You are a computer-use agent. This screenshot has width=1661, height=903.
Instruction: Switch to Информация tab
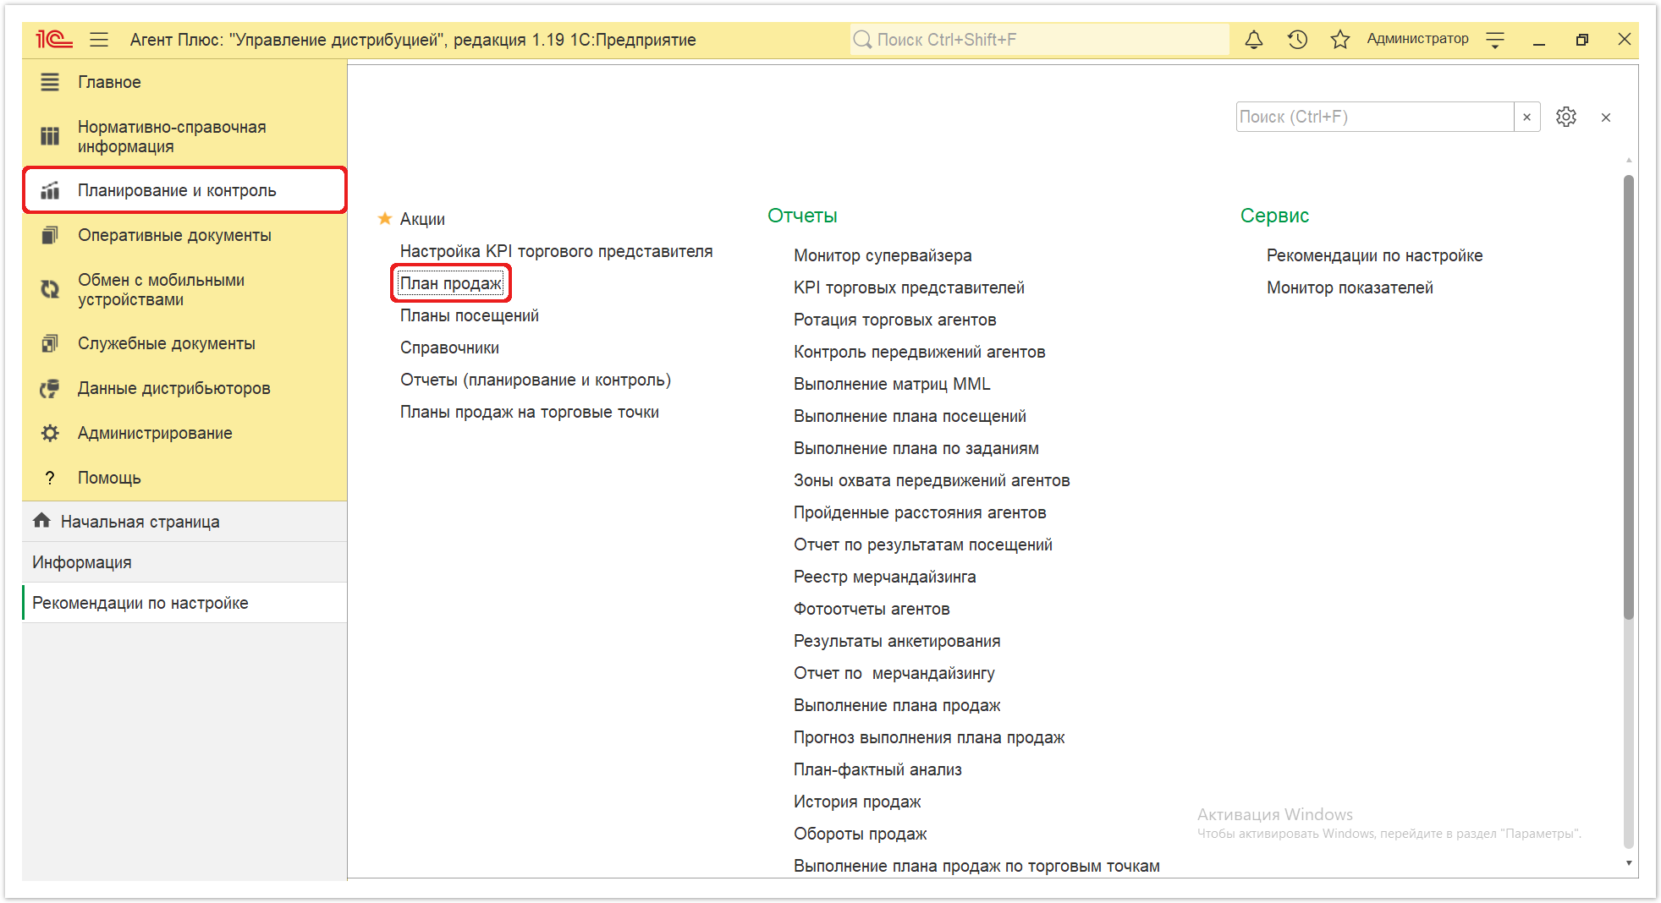tap(184, 562)
